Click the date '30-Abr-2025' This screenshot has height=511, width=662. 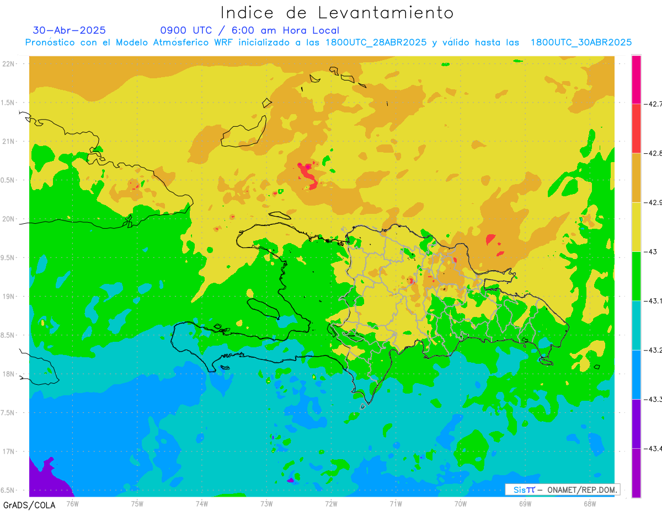(70, 30)
